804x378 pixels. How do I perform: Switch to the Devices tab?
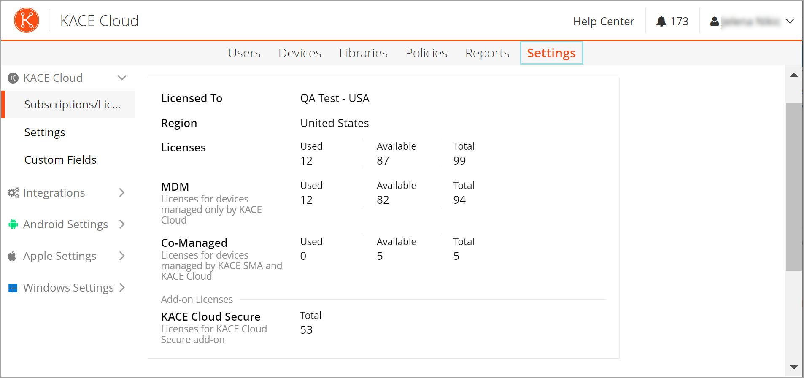click(x=299, y=53)
